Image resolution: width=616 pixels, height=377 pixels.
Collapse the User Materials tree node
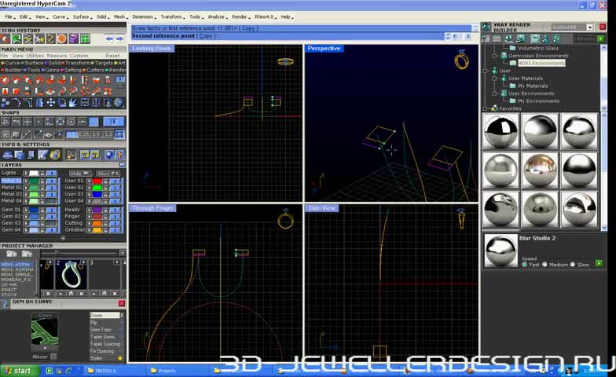click(495, 79)
